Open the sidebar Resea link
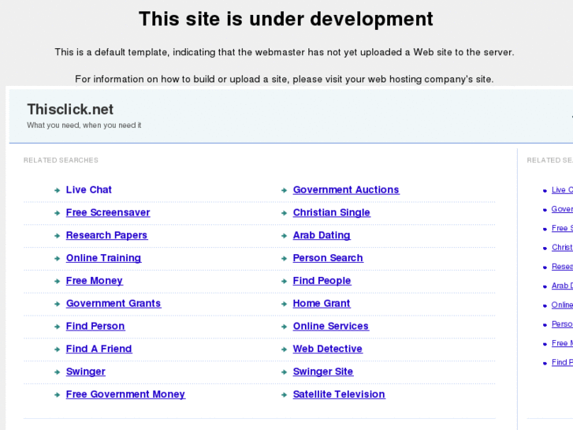This screenshot has height=430, width=573. (x=562, y=267)
